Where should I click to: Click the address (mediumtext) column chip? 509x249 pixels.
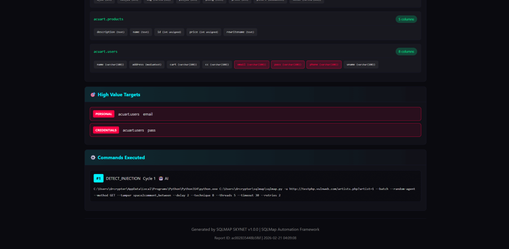146,64
